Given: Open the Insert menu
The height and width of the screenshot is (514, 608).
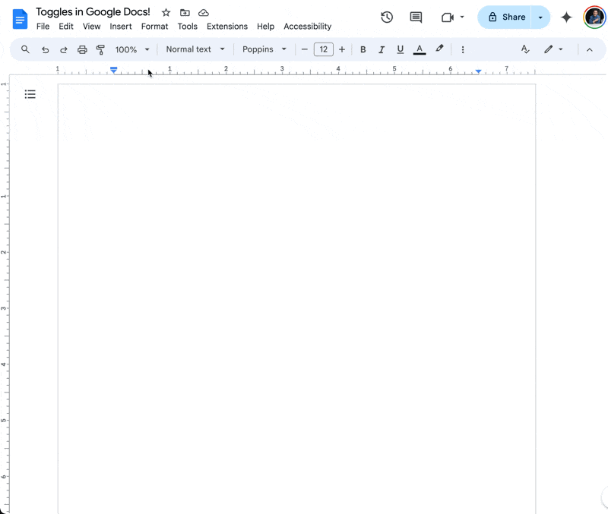Looking at the screenshot, I should (121, 27).
